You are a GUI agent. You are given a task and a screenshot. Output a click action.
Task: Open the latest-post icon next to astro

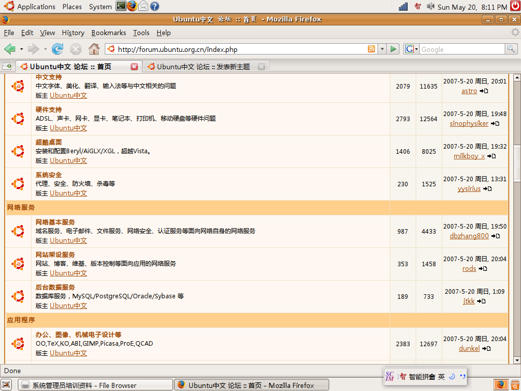point(484,91)
